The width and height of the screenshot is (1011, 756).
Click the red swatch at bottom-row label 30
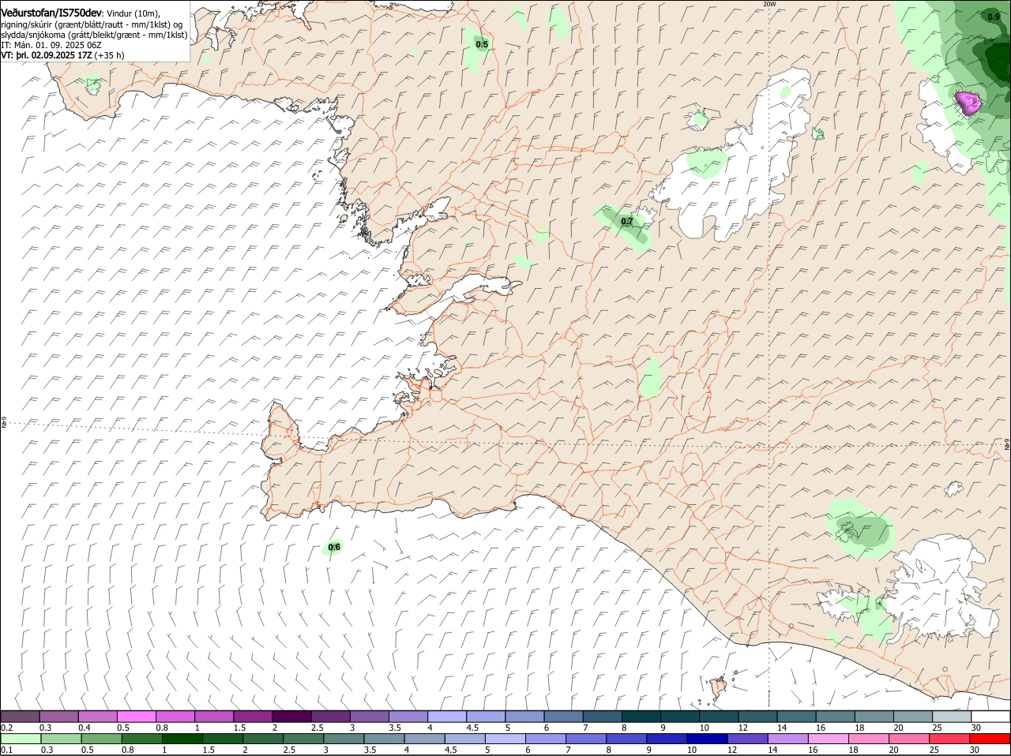click(990, 739)
